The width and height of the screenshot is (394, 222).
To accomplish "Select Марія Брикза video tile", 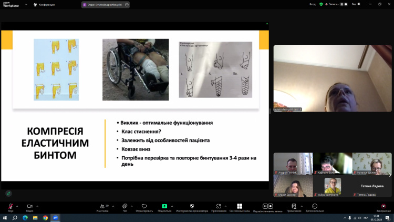I will tap(293, 186).
